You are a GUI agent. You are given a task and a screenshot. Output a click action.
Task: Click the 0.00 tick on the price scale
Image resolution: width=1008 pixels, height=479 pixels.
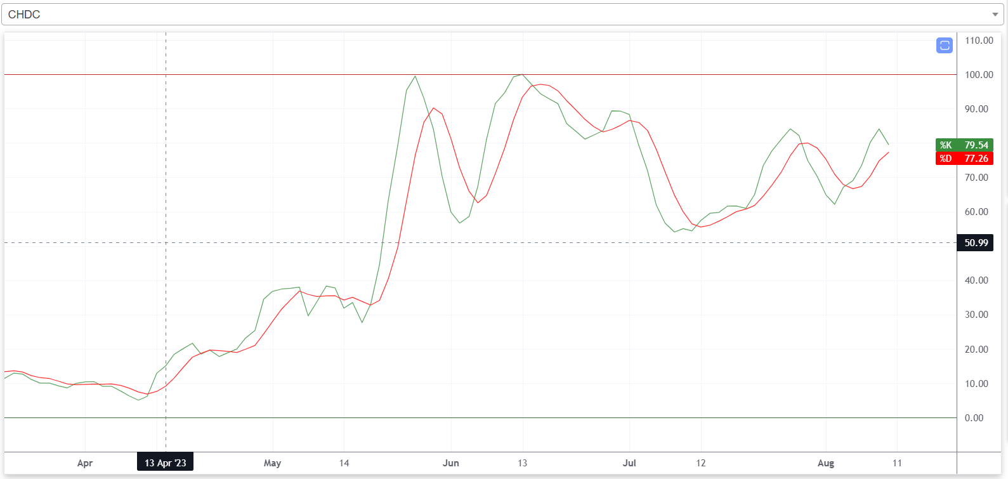click(974, 418)
